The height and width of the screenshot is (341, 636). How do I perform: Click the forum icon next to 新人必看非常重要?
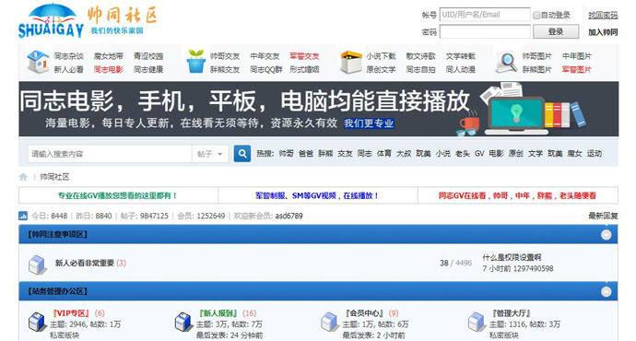click(38, 265)
